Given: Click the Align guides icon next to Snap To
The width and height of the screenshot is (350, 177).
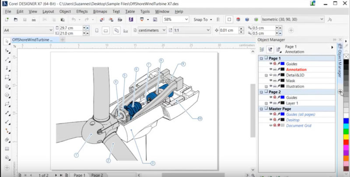Looking at the screenshot, I should (218, 20).
